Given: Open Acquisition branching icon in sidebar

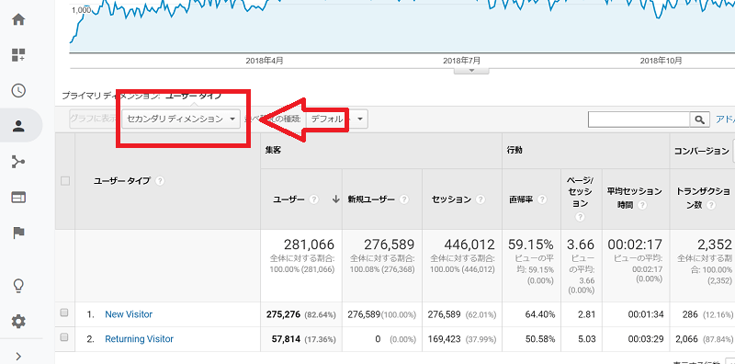Looking at the screenshot, I should 18,162.
